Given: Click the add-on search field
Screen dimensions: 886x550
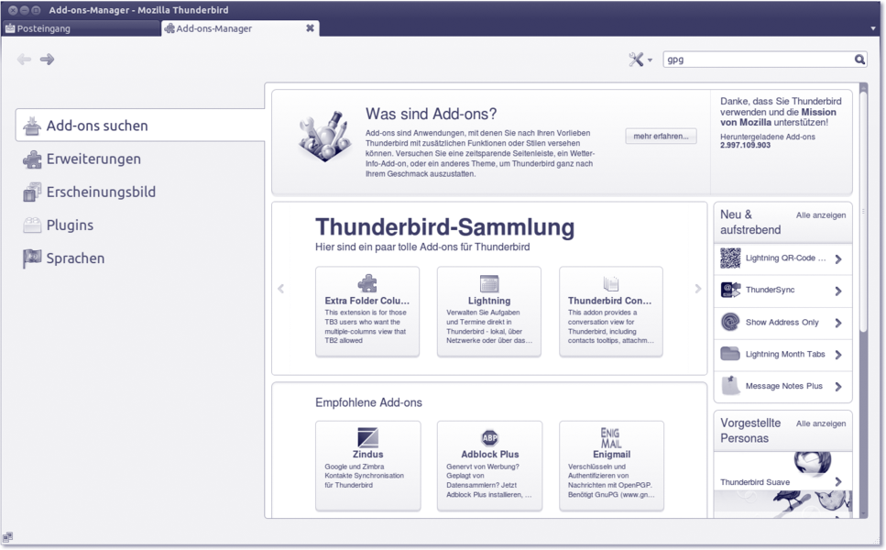Looking at the screenshot, I should coord(757,60).
